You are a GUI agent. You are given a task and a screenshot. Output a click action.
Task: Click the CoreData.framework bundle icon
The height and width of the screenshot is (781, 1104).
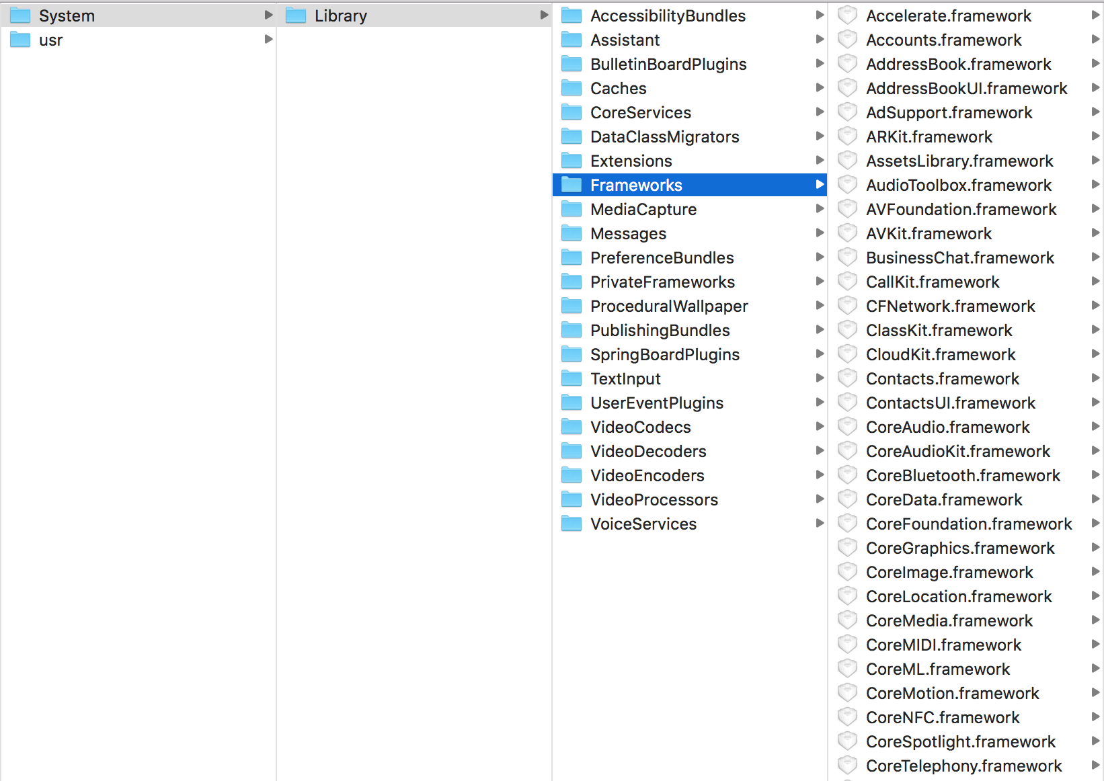847,499
